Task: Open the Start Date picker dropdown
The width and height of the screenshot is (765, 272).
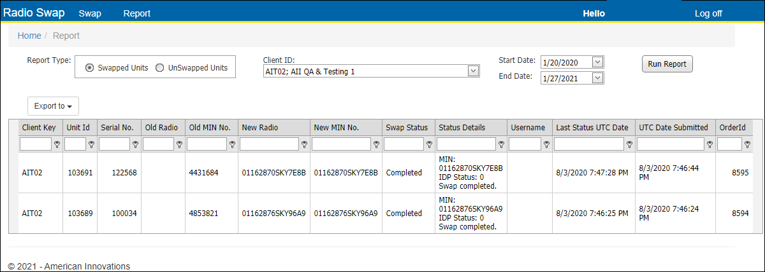Action: [597, 62]
